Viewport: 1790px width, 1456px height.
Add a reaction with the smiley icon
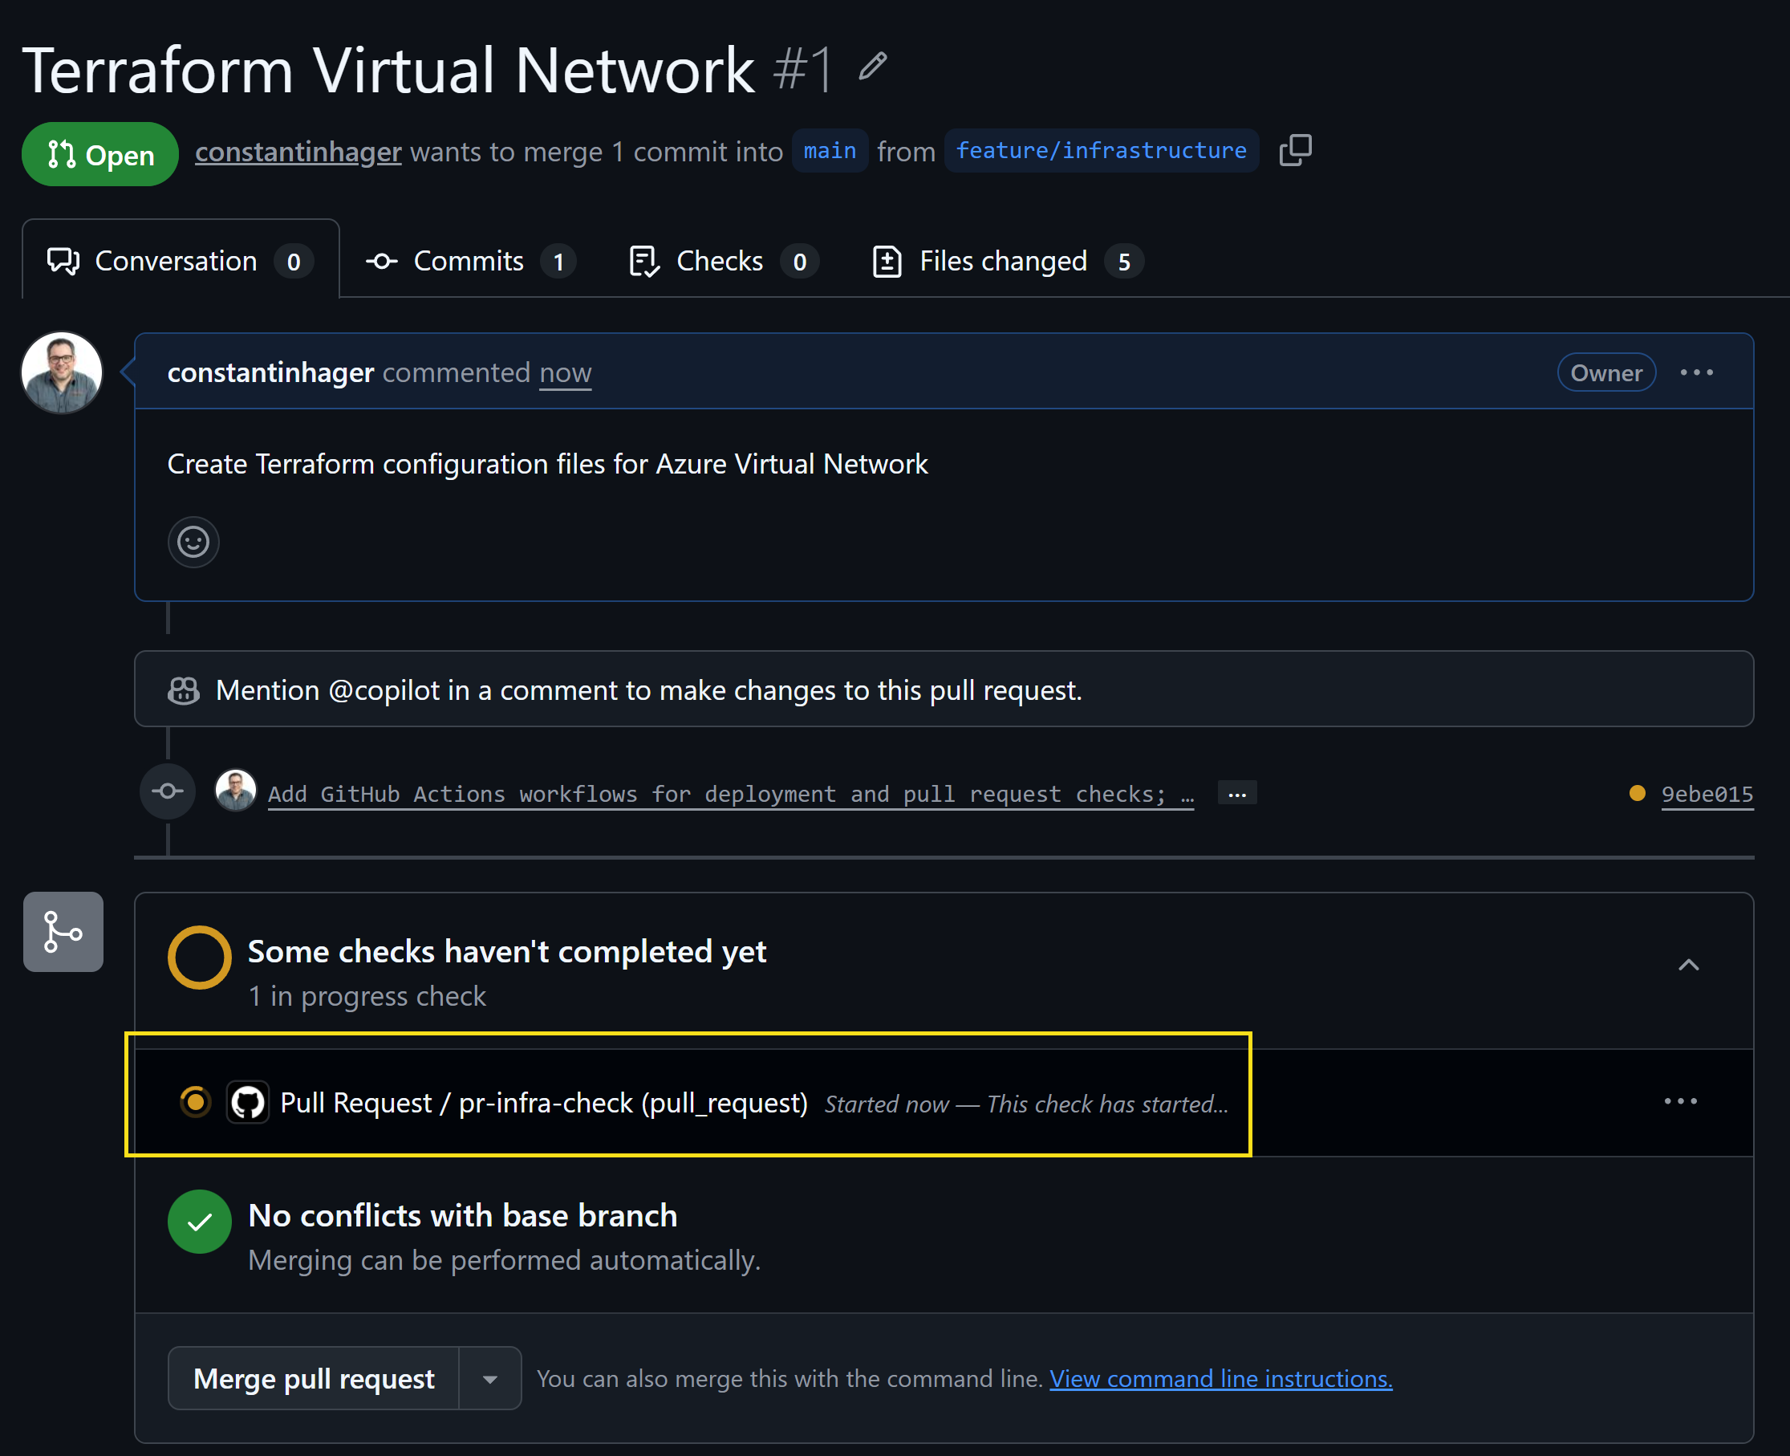[193, 542]
